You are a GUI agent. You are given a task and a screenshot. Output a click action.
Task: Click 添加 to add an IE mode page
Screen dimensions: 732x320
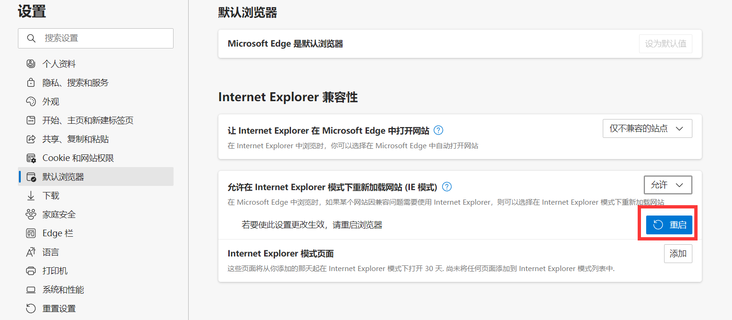(x=678, y=253)
